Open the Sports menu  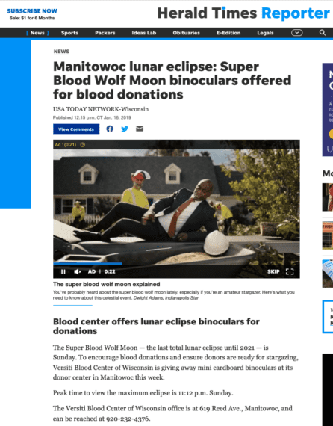(69, 33)
